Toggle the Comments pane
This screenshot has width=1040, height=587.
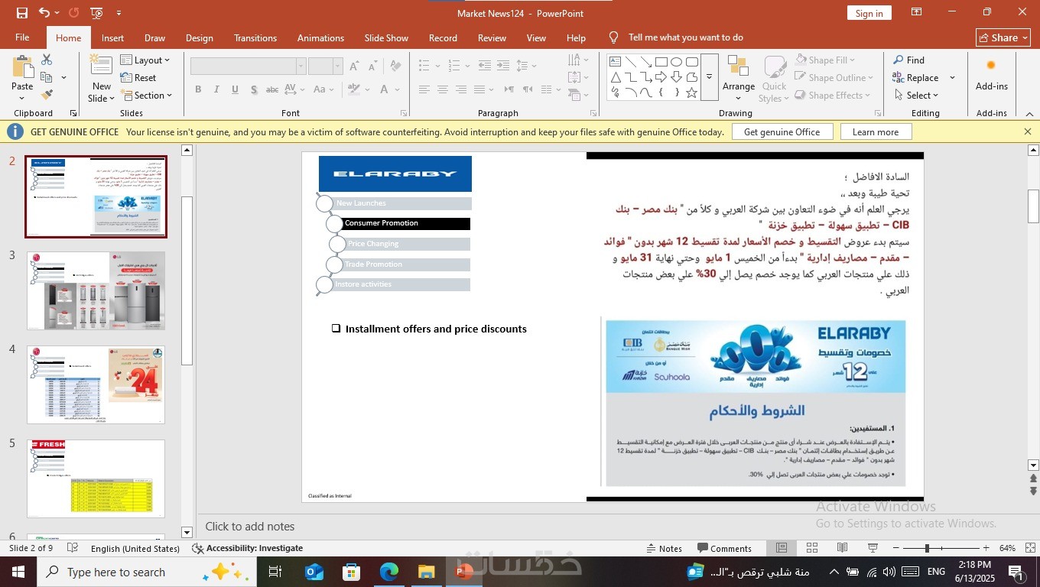[x=724, y=548]
